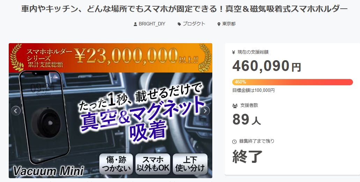Click the 460% funding progress bar
This screenshot has width=360, height=182.
(293, 82)
